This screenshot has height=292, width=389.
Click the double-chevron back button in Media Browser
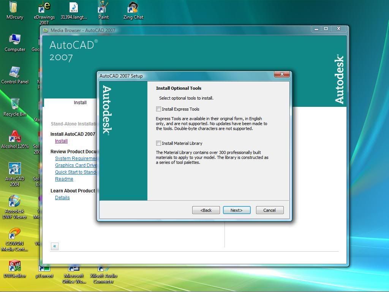tap(55, 246)
